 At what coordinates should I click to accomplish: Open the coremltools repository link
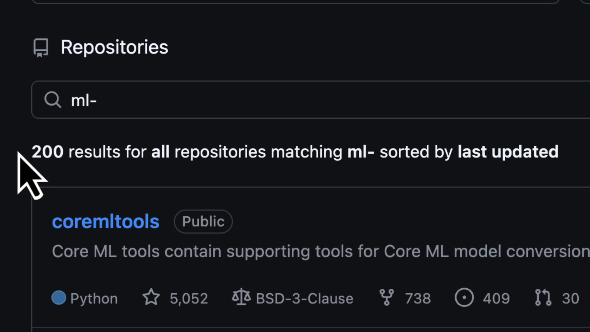tap(105, 221)
